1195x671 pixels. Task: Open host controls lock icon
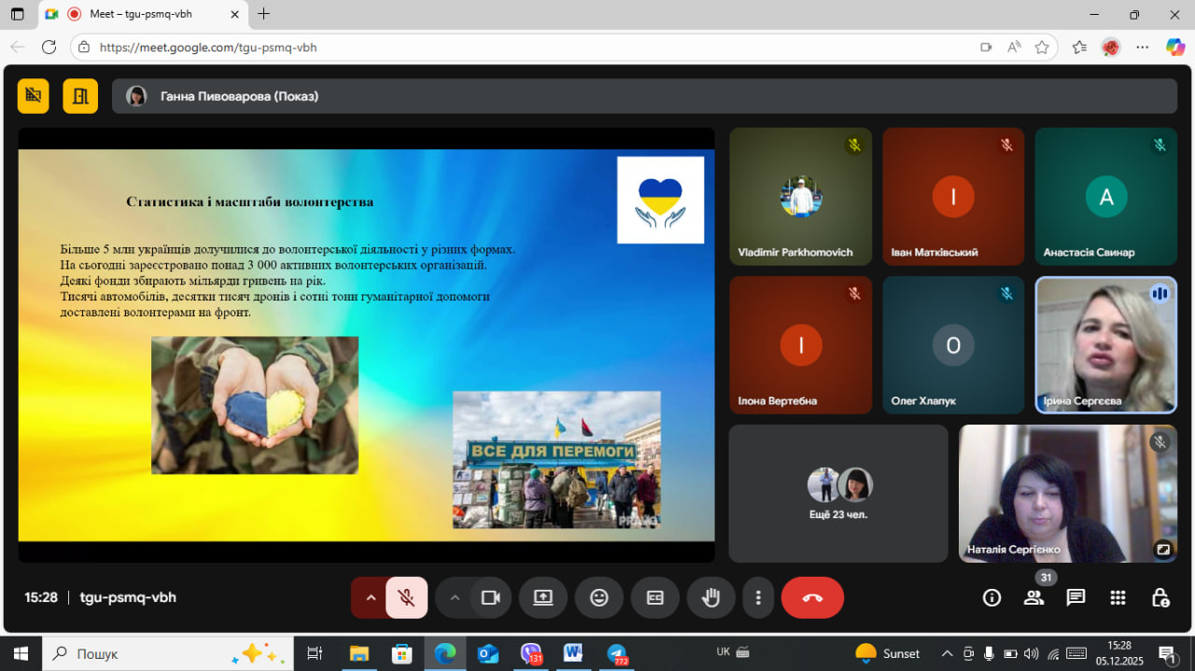pyautogui.click(x=1160, y=597)
